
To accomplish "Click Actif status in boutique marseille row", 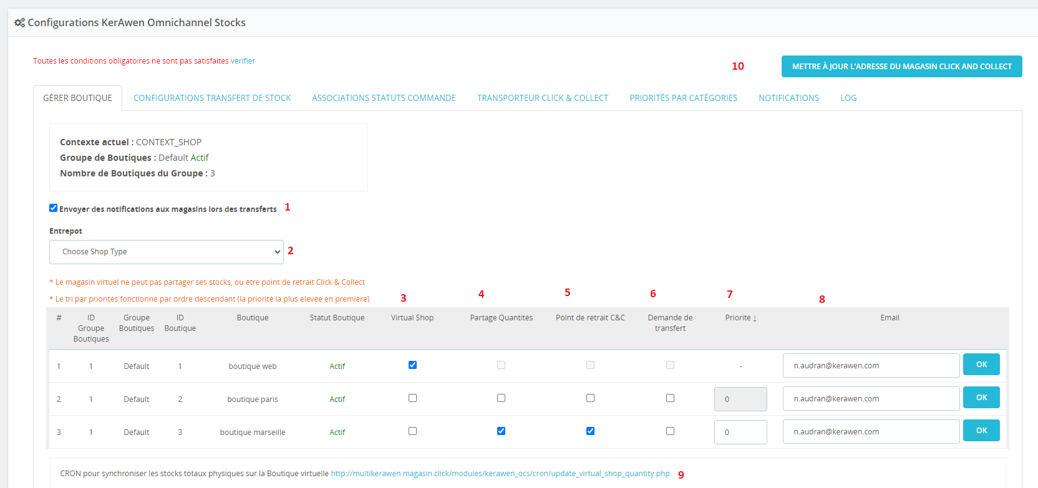I will coord(337,433).
